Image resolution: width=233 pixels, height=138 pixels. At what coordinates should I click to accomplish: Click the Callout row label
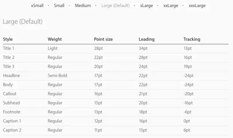tap(10, 94)
